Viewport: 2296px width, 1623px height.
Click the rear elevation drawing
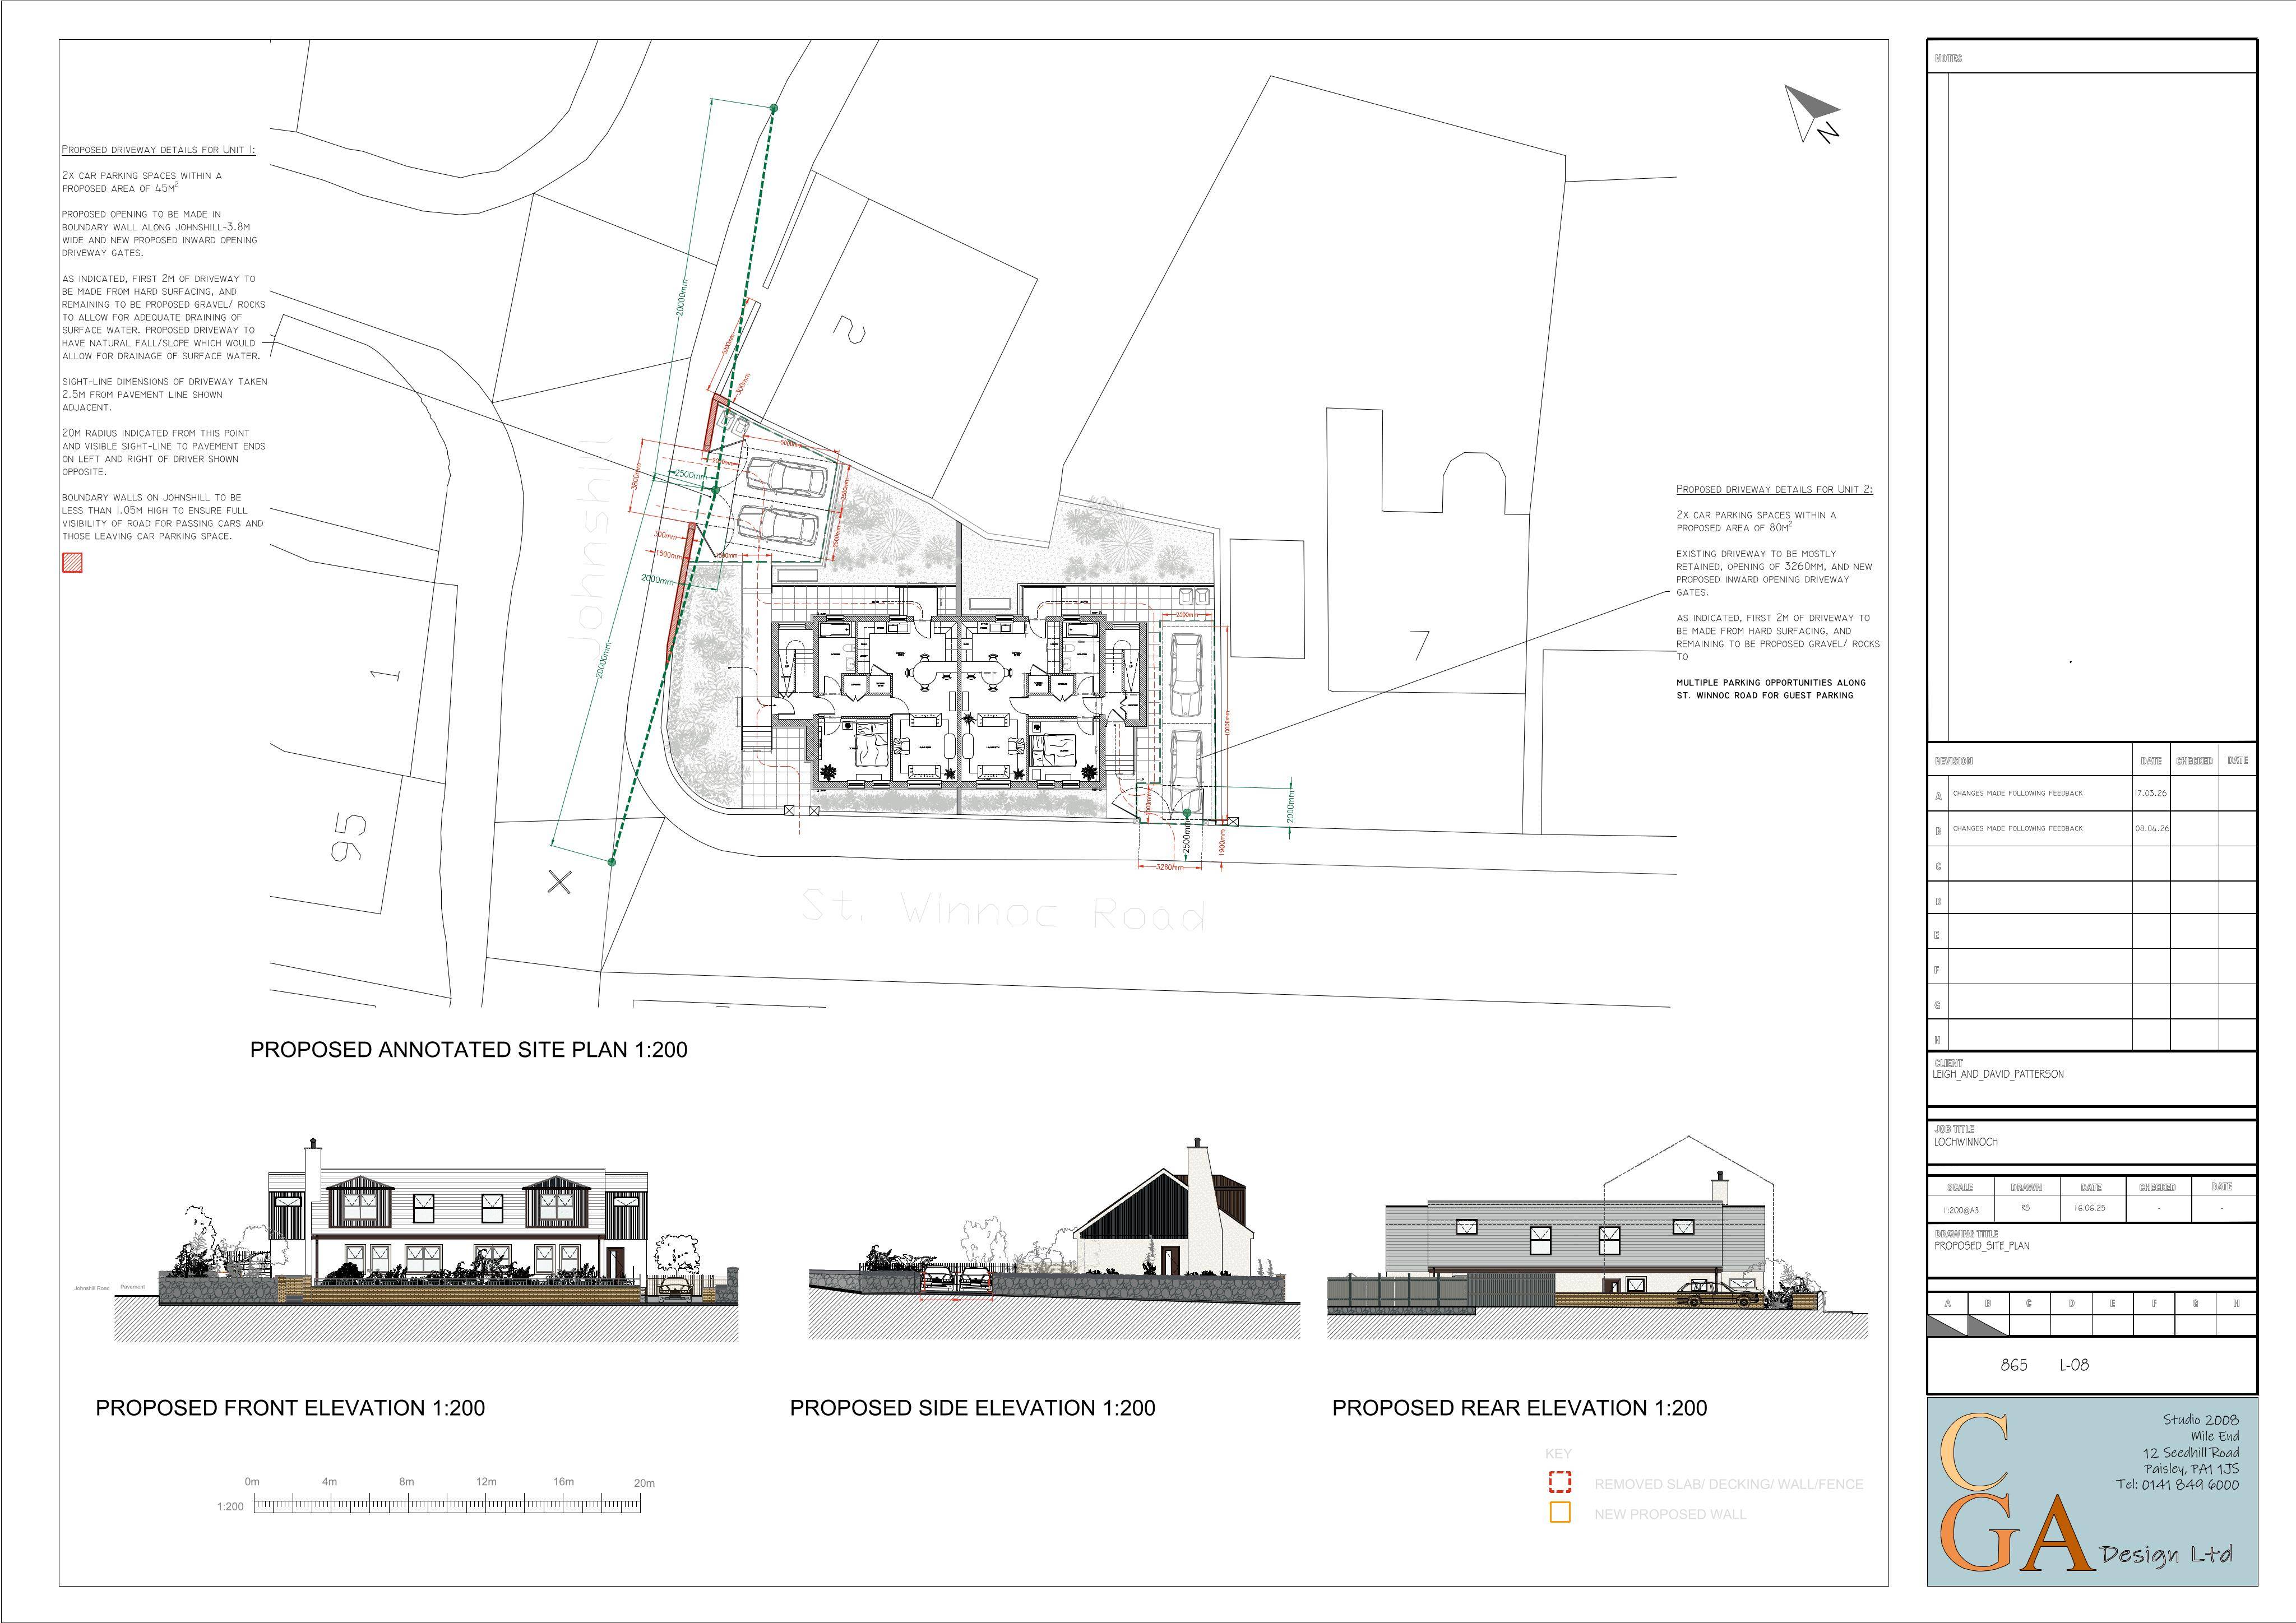pos(1597,1238)
